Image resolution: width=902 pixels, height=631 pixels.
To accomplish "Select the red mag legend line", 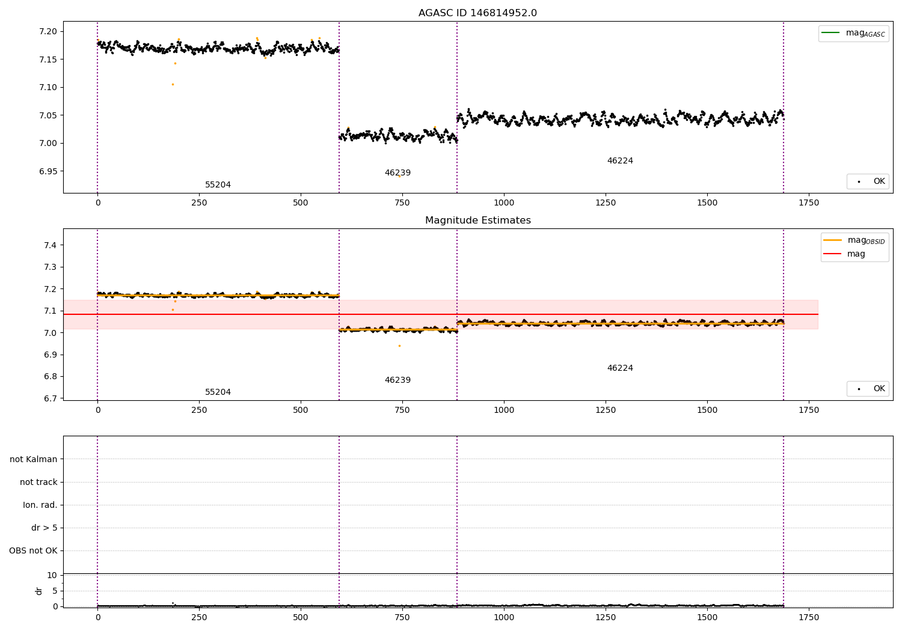I will tap(832, 254).
